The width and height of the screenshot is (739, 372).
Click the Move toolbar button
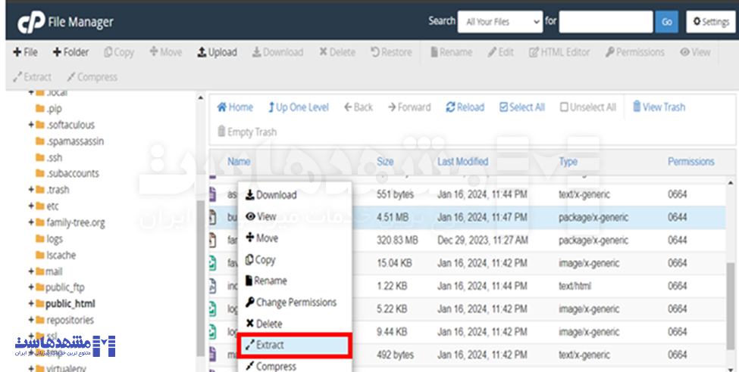165,52
